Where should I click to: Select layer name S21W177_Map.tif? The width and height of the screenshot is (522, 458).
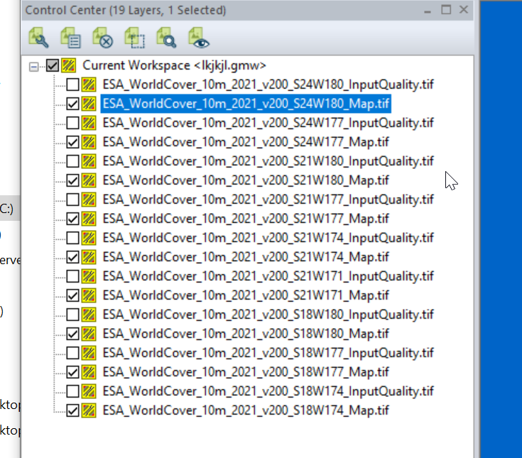246,219
